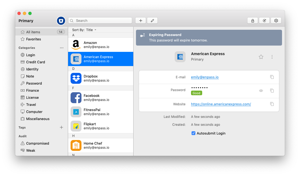
Task: Copy the Password field value
Action: [x=272, y=91]
